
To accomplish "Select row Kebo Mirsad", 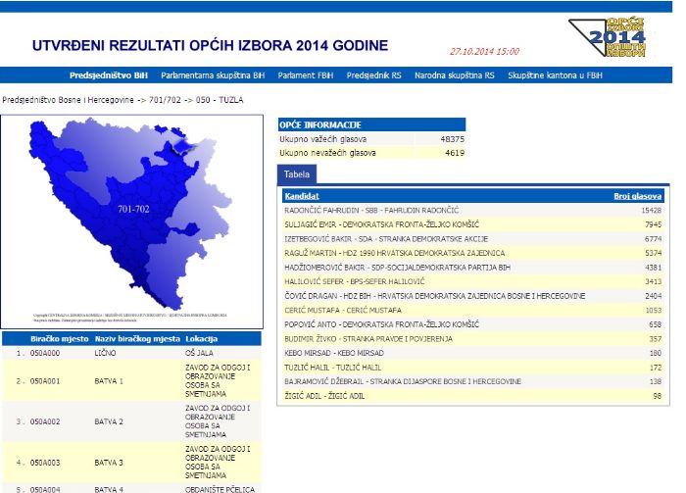I will [x=473, y=353].
